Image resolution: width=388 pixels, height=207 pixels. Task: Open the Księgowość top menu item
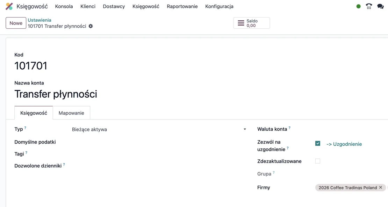point(146,6)
